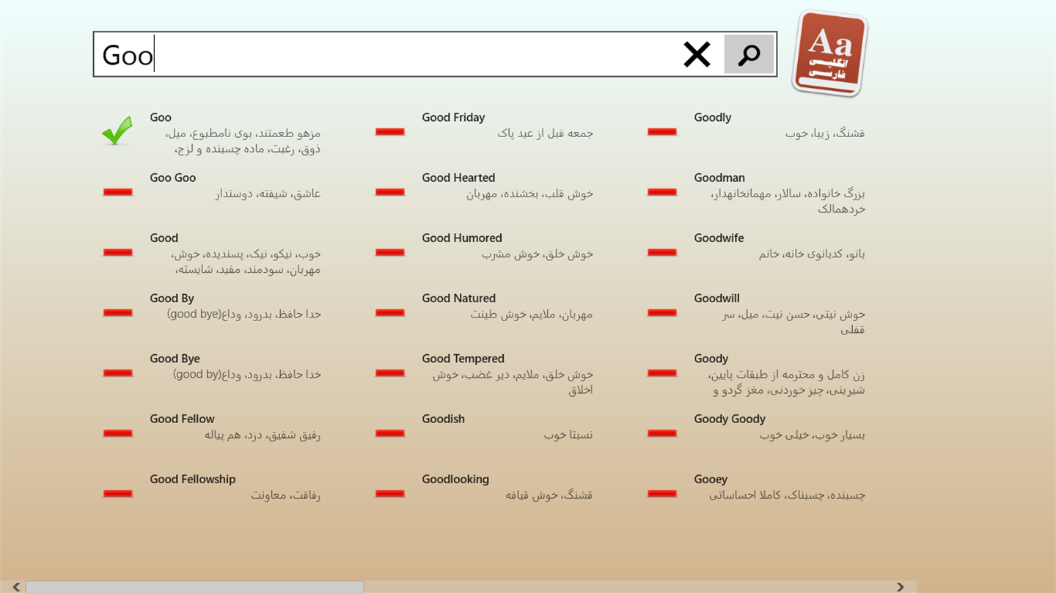Click the red dash icon beside Goodwife
The image size is (1056, 594).
pyautogui.click(x=662, y=252)
